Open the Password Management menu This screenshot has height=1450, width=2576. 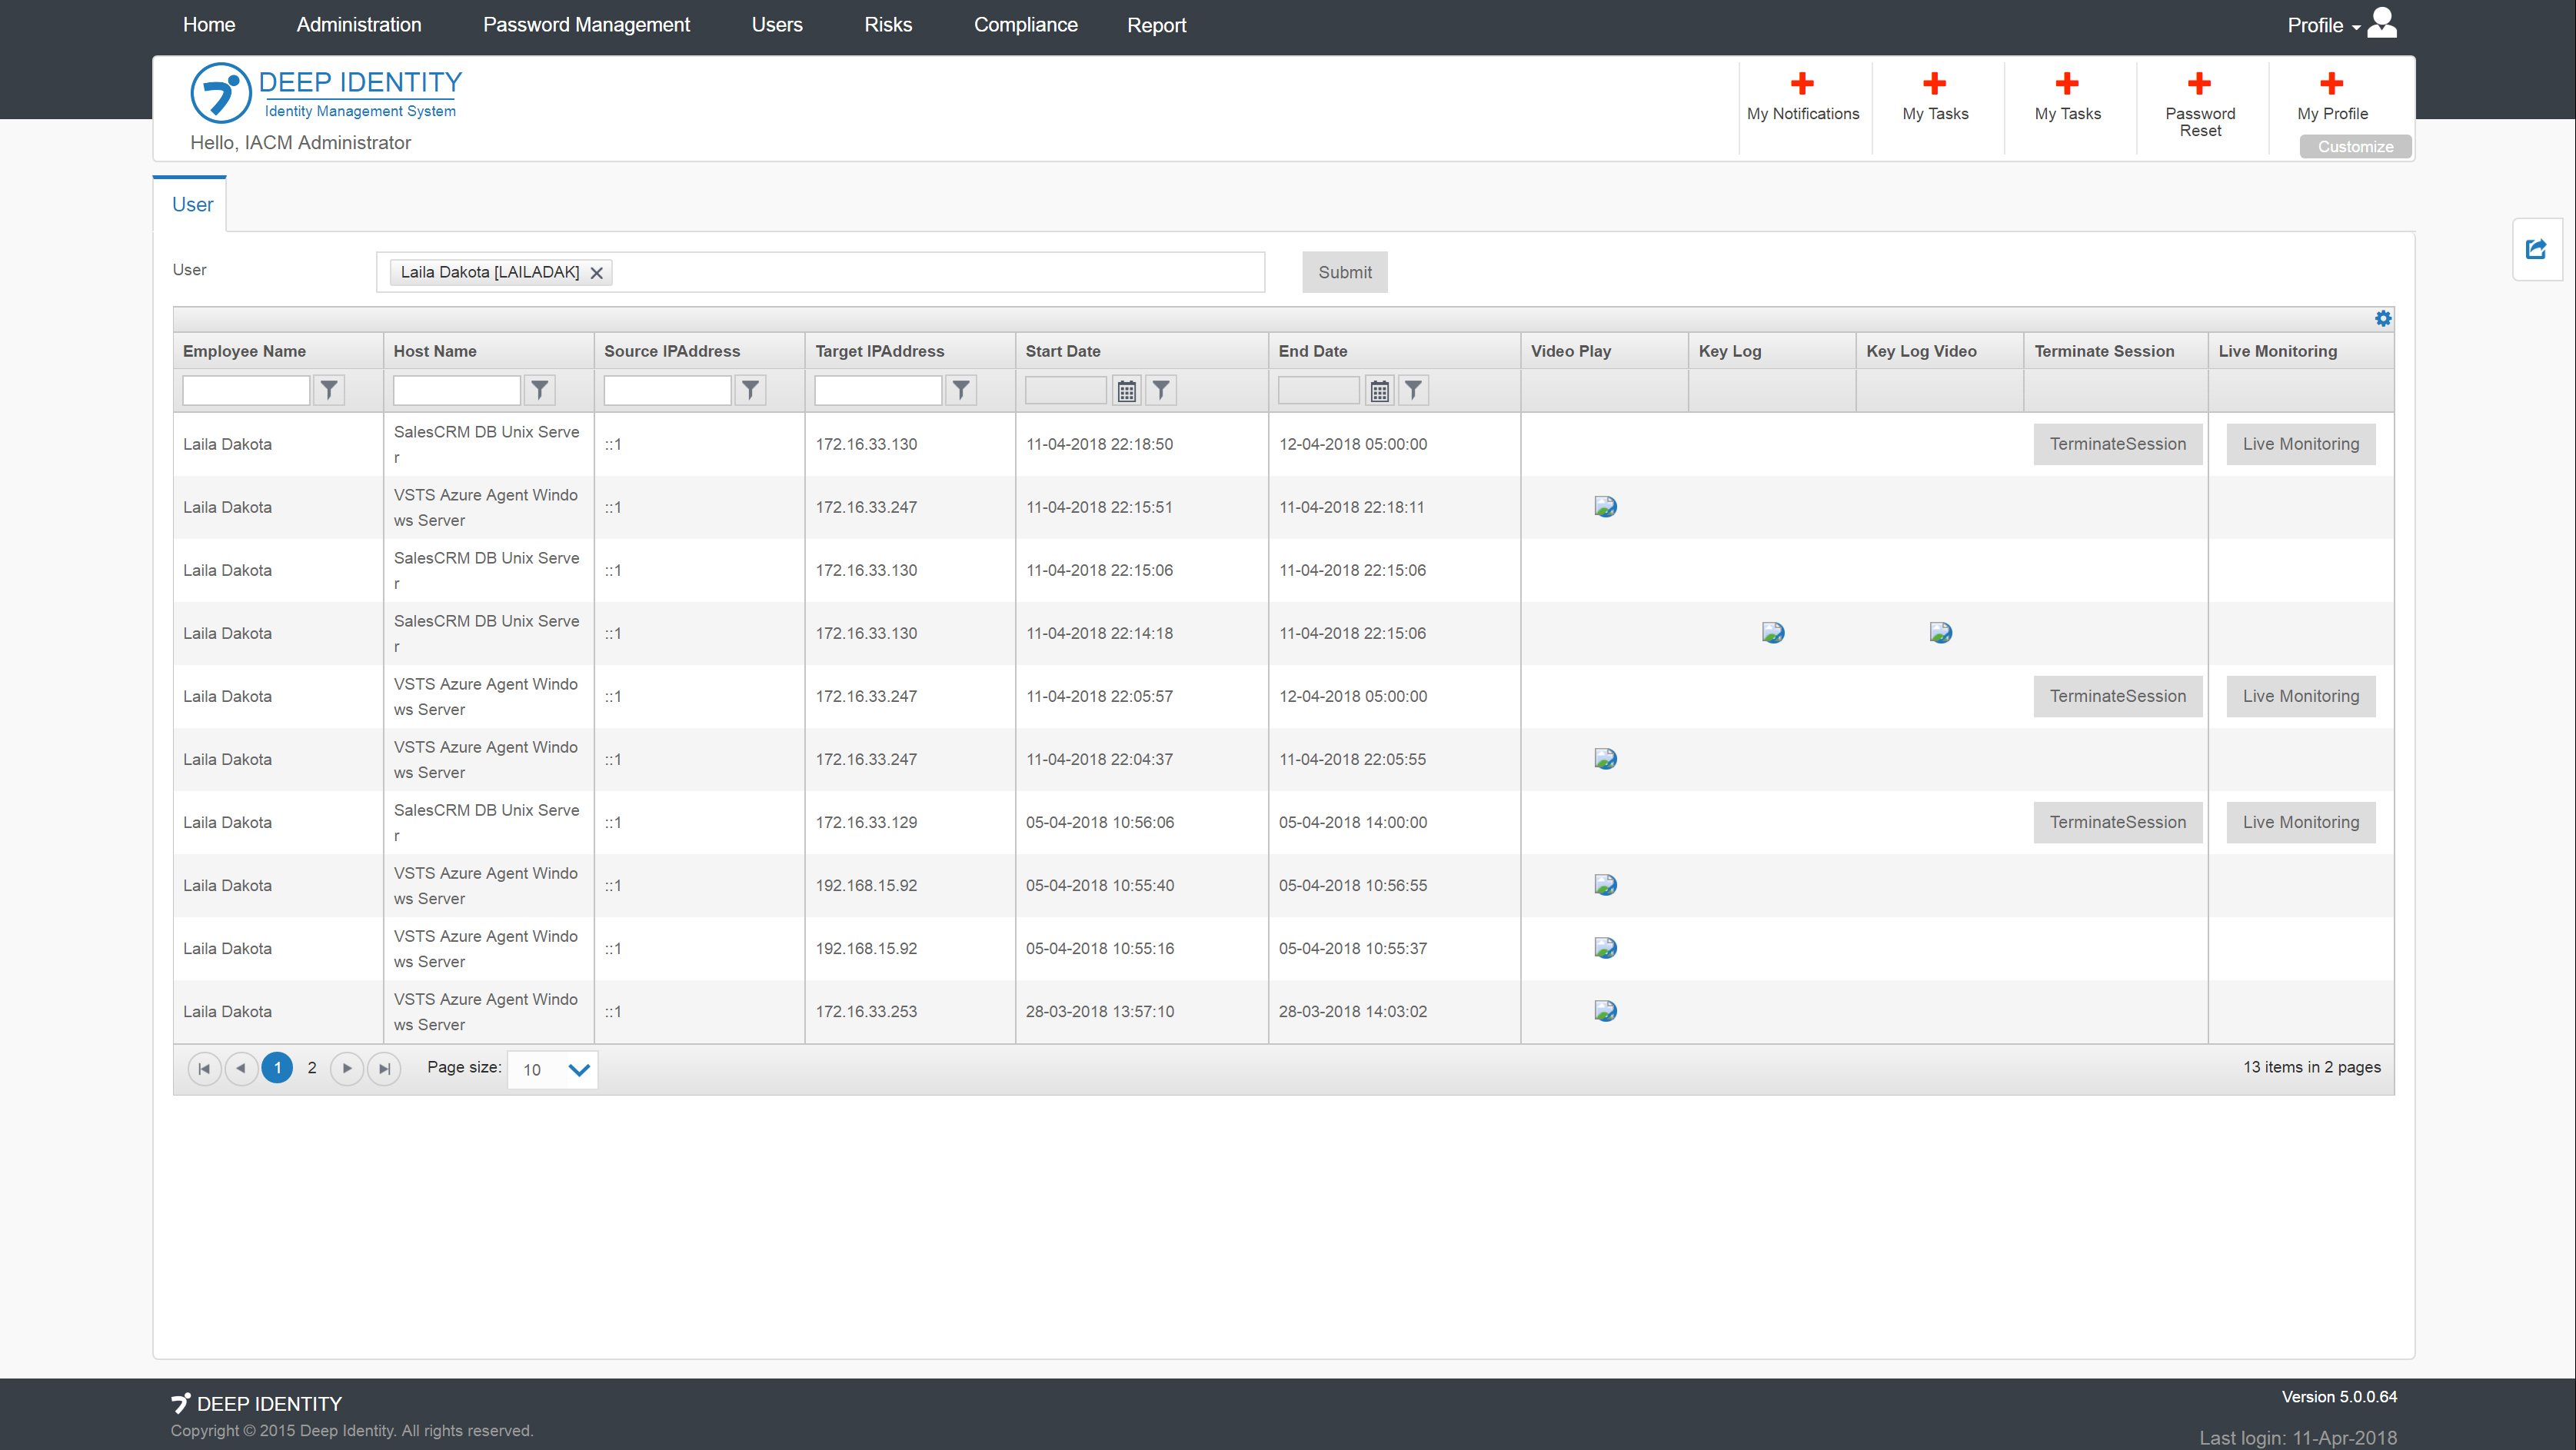(586, 25)
